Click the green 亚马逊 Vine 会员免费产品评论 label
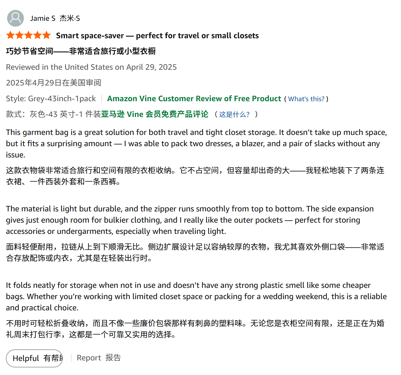 (155, 114)
